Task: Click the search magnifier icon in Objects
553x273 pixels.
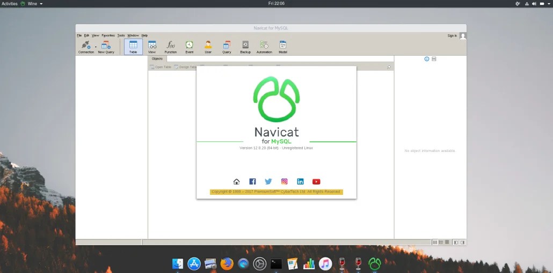Action: pos(389,67)
